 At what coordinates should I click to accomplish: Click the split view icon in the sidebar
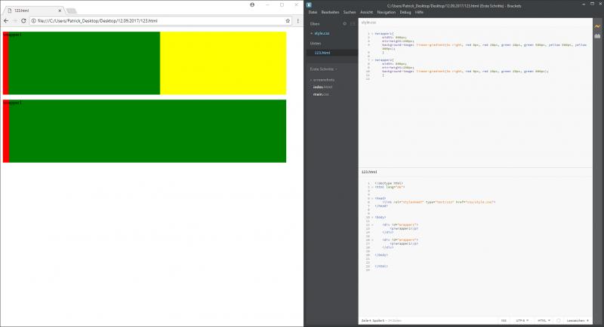tap(353, 24)
